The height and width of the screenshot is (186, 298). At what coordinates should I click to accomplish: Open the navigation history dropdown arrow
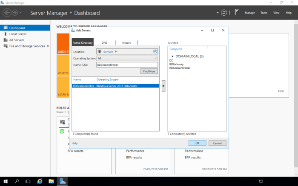coord(20,13)
